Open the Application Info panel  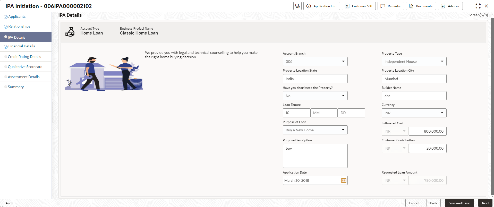(321, 6)
